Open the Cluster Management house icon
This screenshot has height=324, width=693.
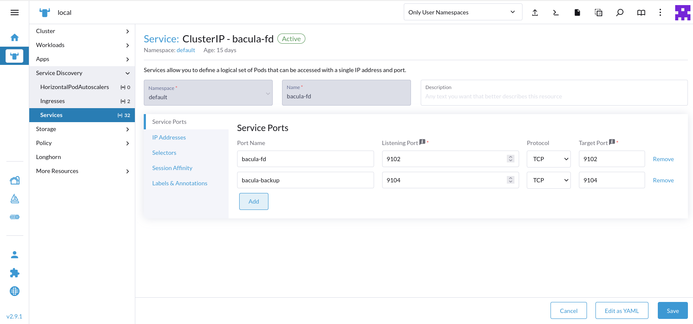tap(14, 180)
